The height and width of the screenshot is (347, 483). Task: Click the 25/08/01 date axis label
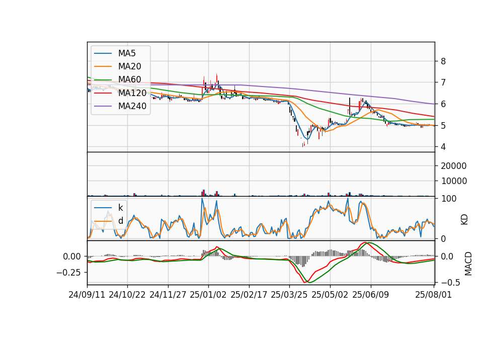pyautogui.click(x=433, y=295)
